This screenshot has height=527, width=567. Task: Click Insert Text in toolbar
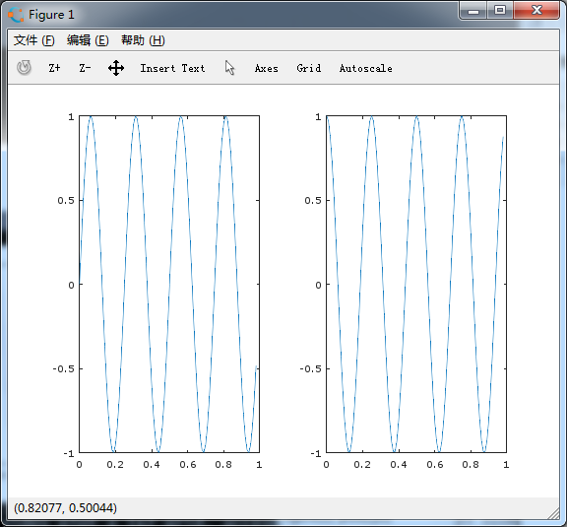pos(172,68)
